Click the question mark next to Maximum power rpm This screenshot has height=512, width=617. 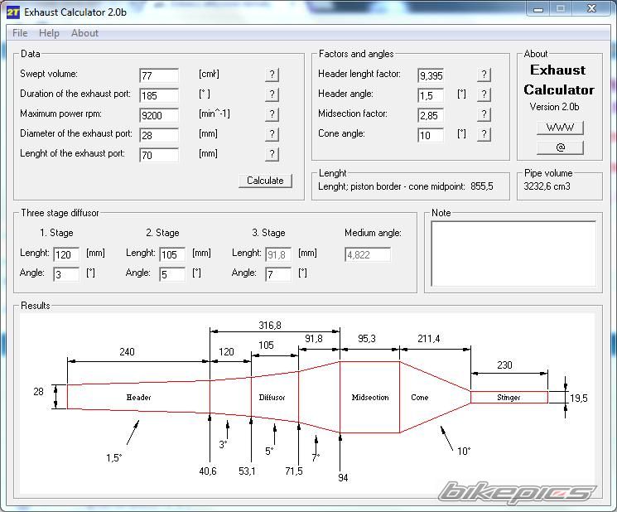[272, 114]
